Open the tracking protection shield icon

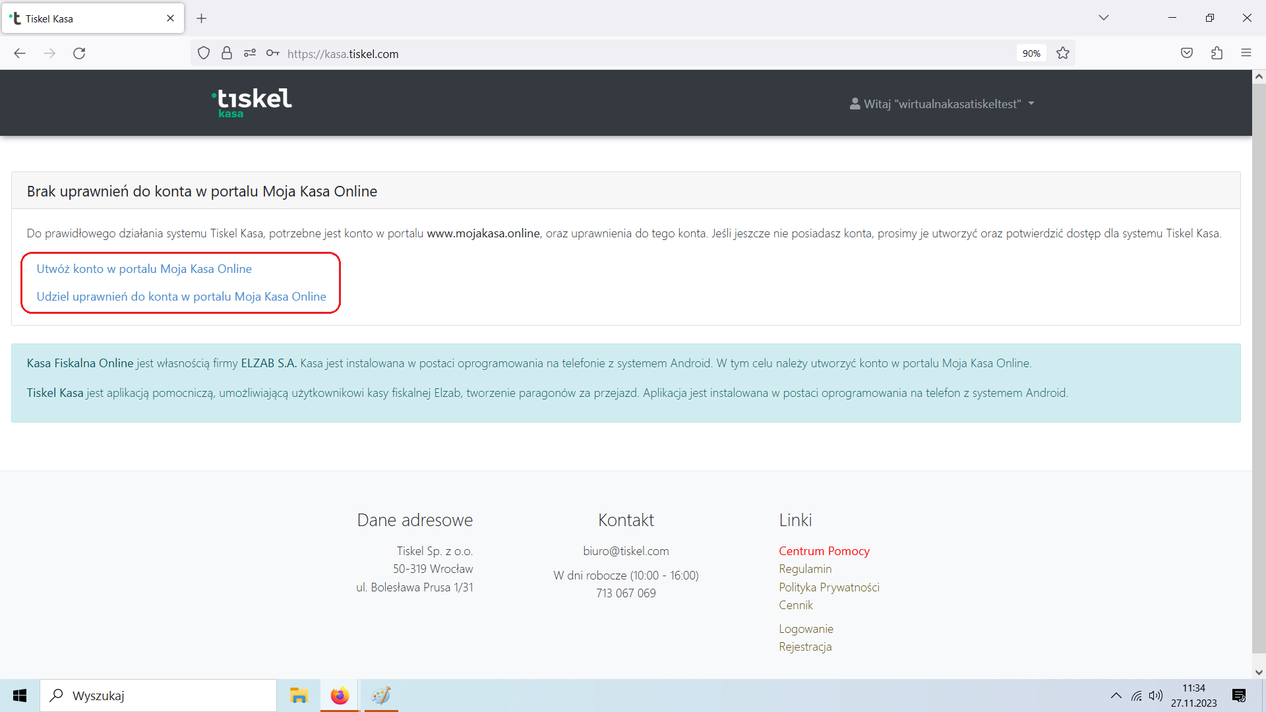pos(204,53)
